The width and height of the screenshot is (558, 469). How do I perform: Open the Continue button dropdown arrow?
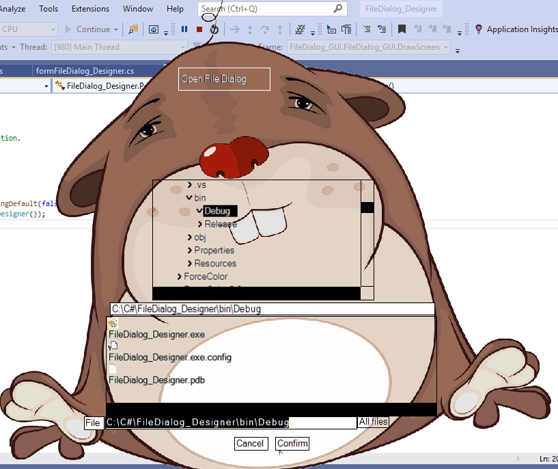[116, 29]
